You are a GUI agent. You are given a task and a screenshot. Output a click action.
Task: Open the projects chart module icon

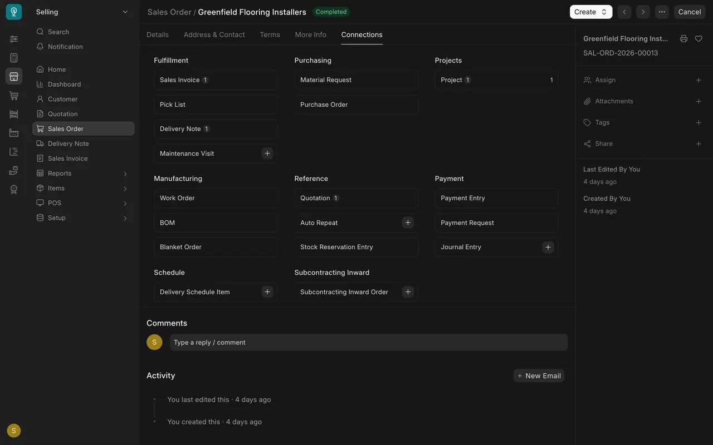14,152
